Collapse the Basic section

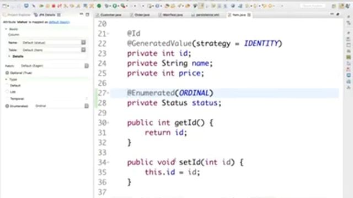coord(6,29)
